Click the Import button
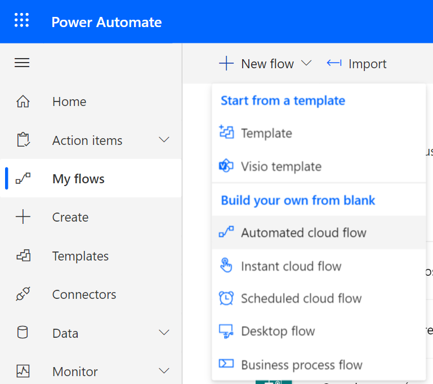 pos(357,64)
